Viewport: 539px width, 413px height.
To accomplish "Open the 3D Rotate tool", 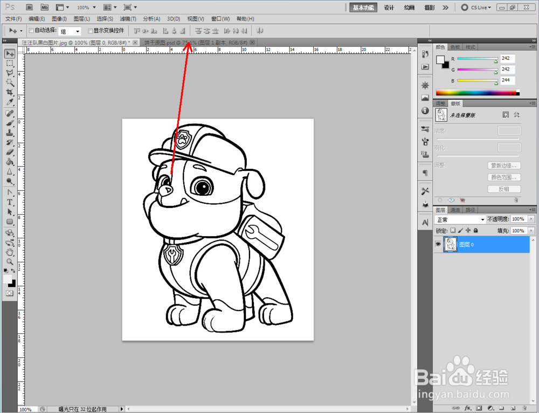I will [x=10, y=233].
